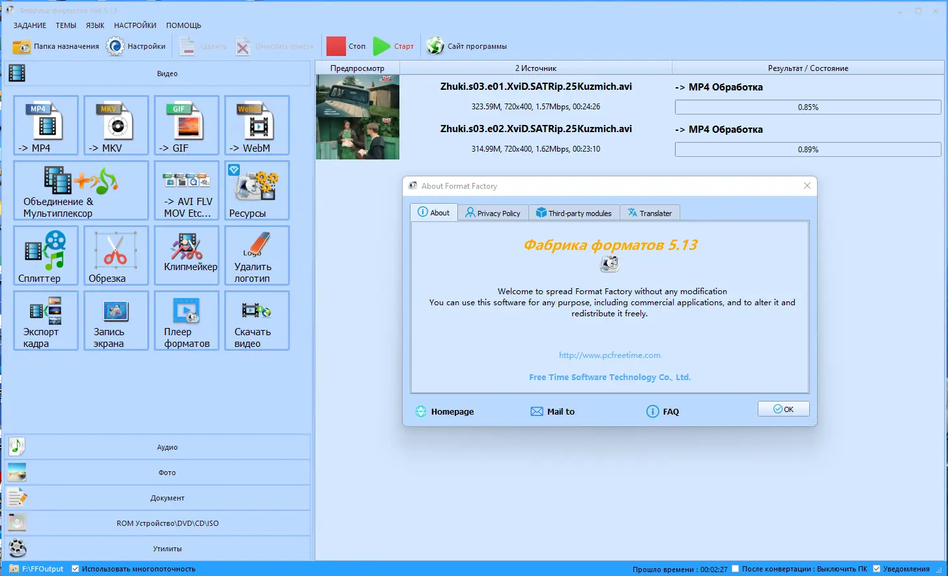Launch the Скачать видео downloader
This screenshot has height=576, width=948.
257,320
